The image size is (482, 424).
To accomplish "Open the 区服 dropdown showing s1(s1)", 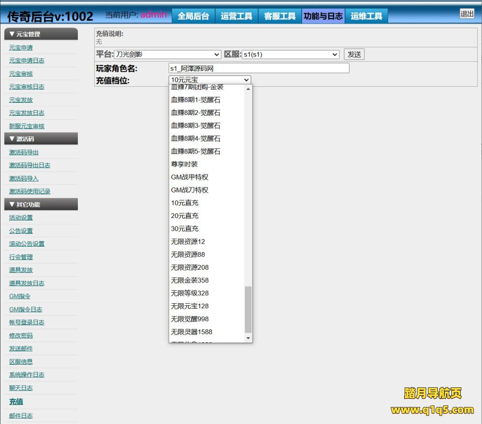I will point(291,55).
